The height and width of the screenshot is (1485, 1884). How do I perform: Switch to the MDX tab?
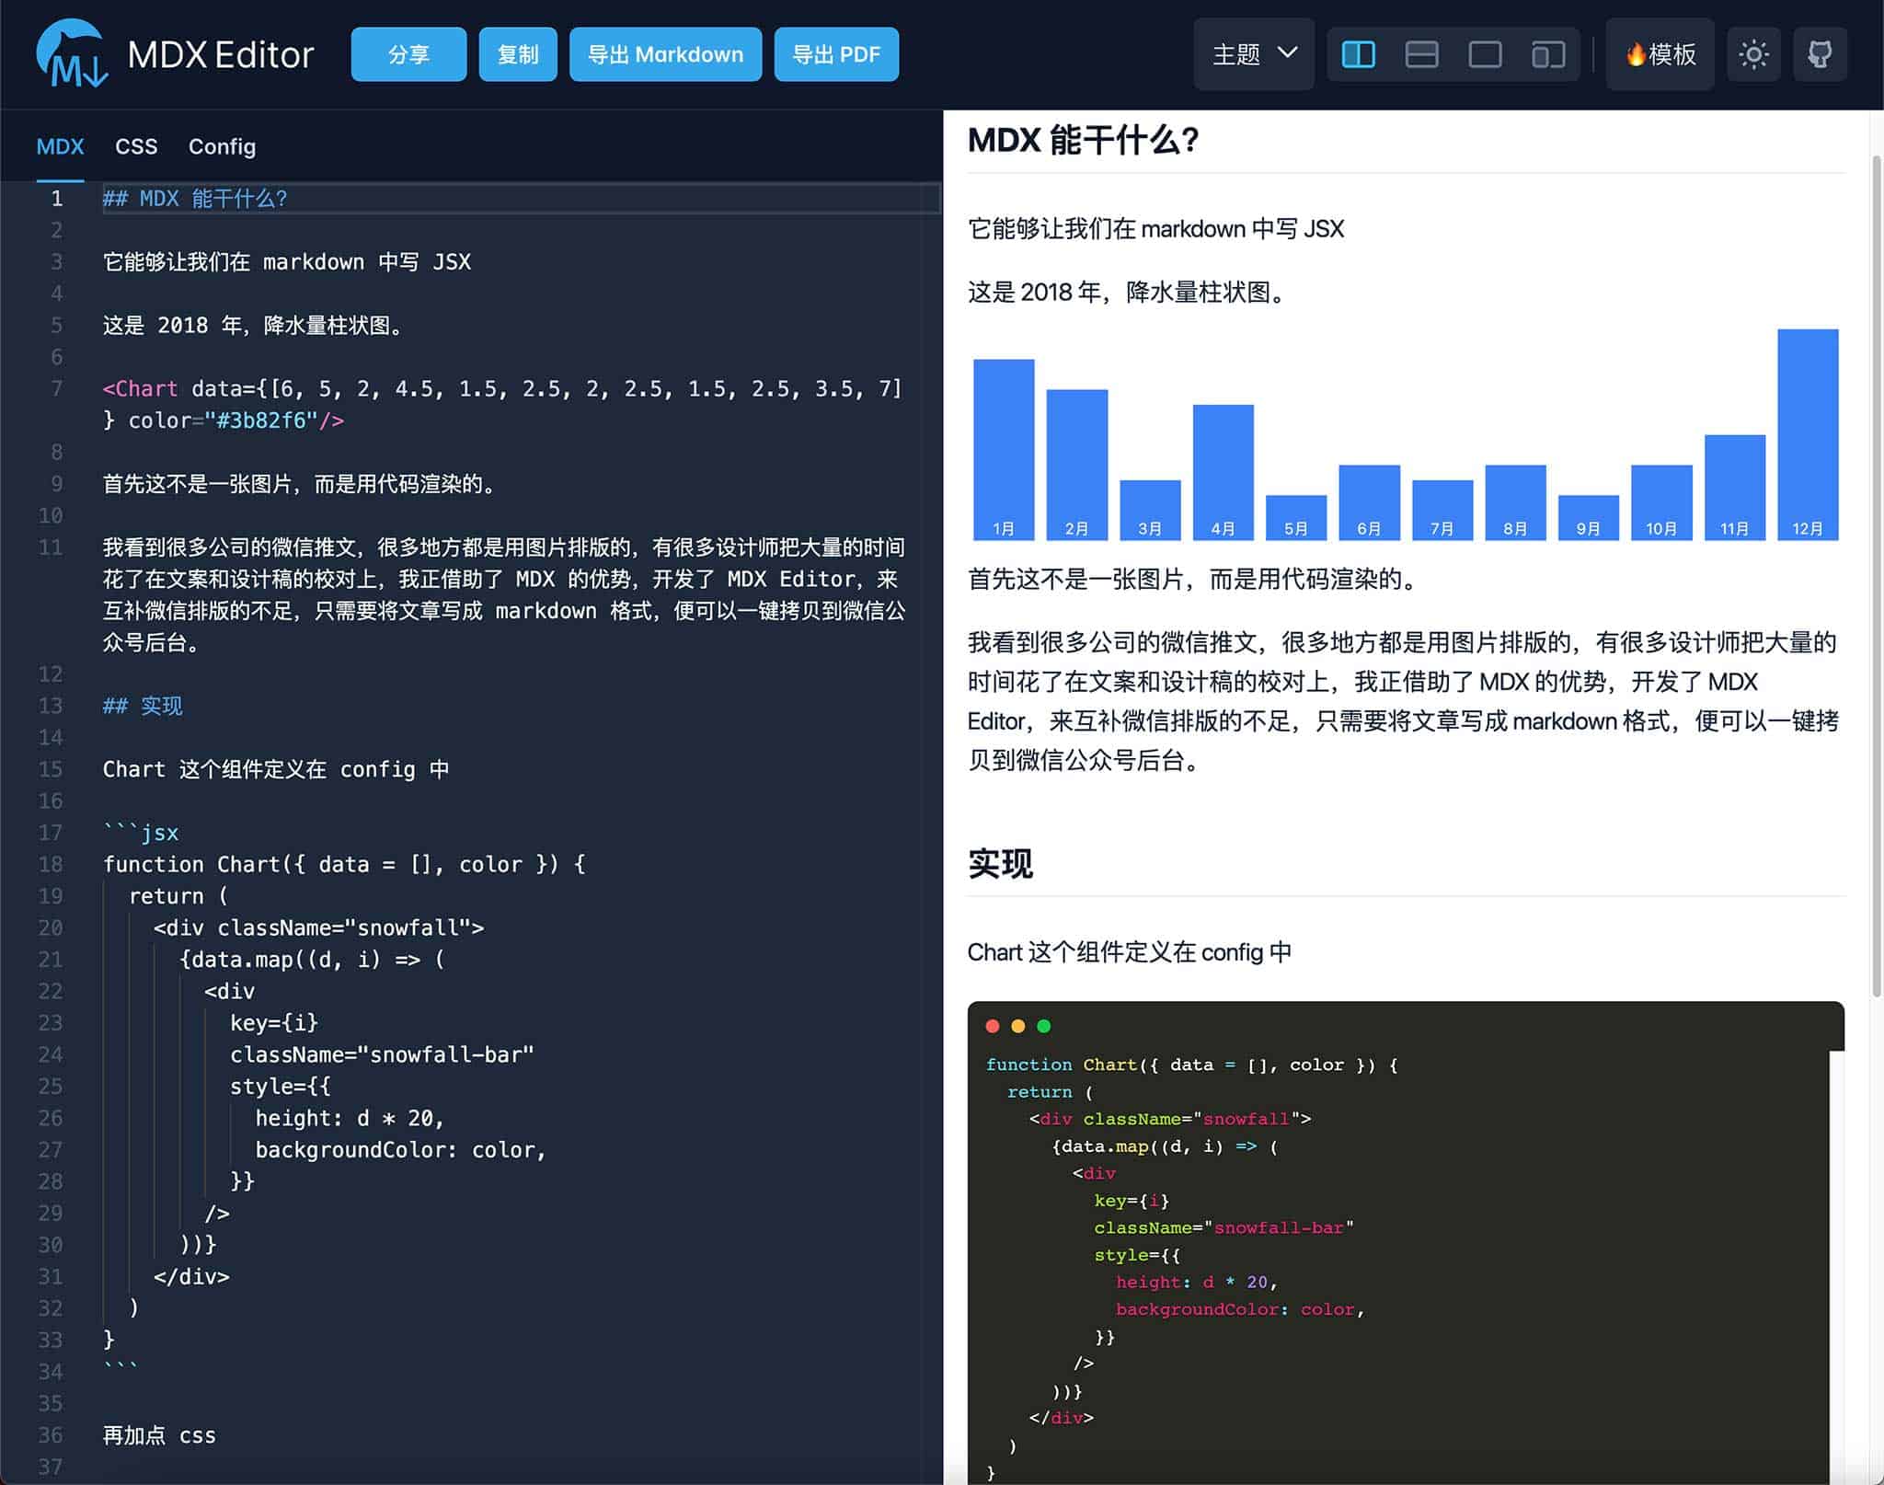point(60,146)
